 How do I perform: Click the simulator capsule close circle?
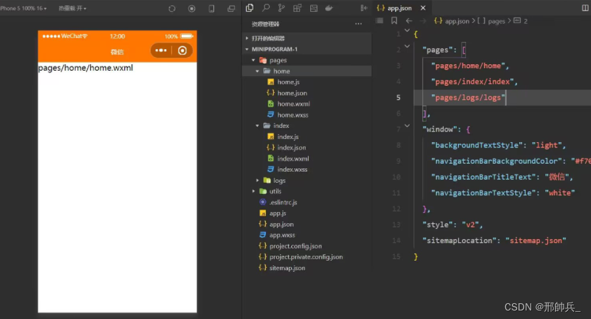tap(183, 50)
